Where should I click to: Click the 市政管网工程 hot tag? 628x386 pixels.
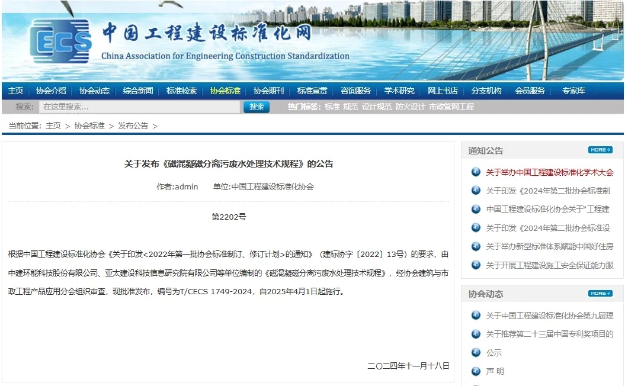click(451, 107)
